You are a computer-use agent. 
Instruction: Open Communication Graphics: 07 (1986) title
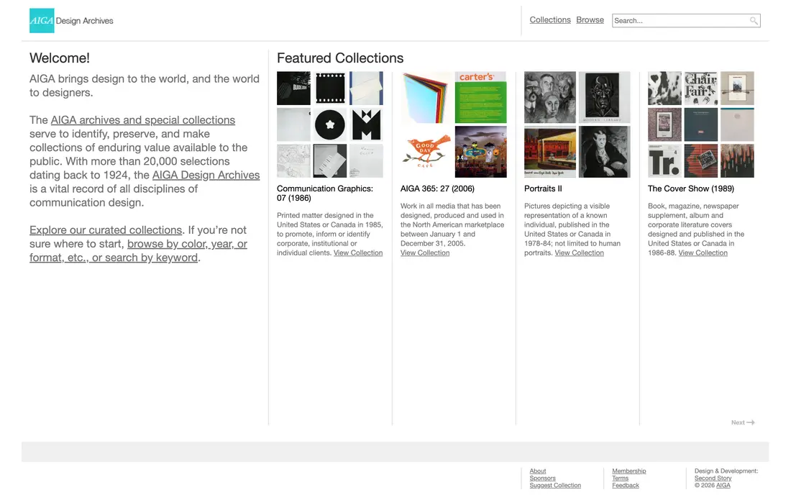point(325,194)
